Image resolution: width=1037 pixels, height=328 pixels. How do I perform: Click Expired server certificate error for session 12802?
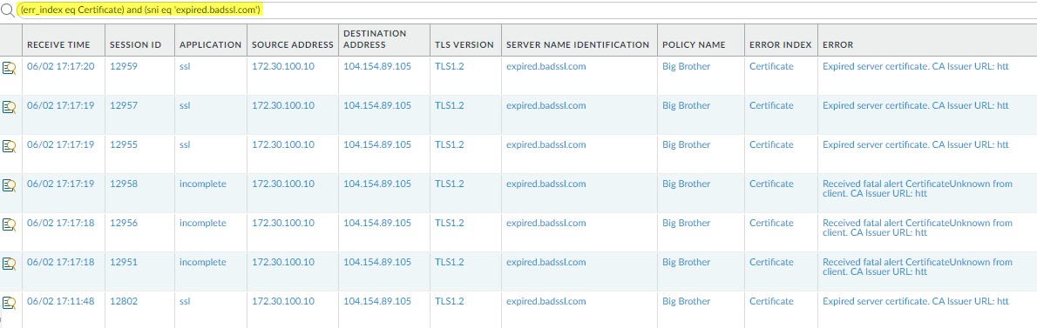915,302
